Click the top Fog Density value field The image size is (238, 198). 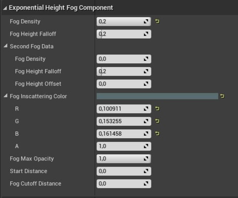[120, 21]
